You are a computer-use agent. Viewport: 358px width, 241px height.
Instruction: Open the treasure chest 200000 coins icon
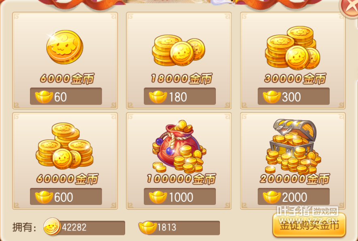[x=293, y=146]
